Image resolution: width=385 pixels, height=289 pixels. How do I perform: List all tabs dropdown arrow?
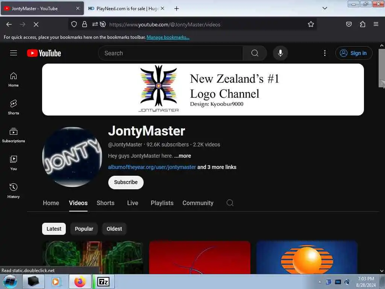[x=324, y=8]
